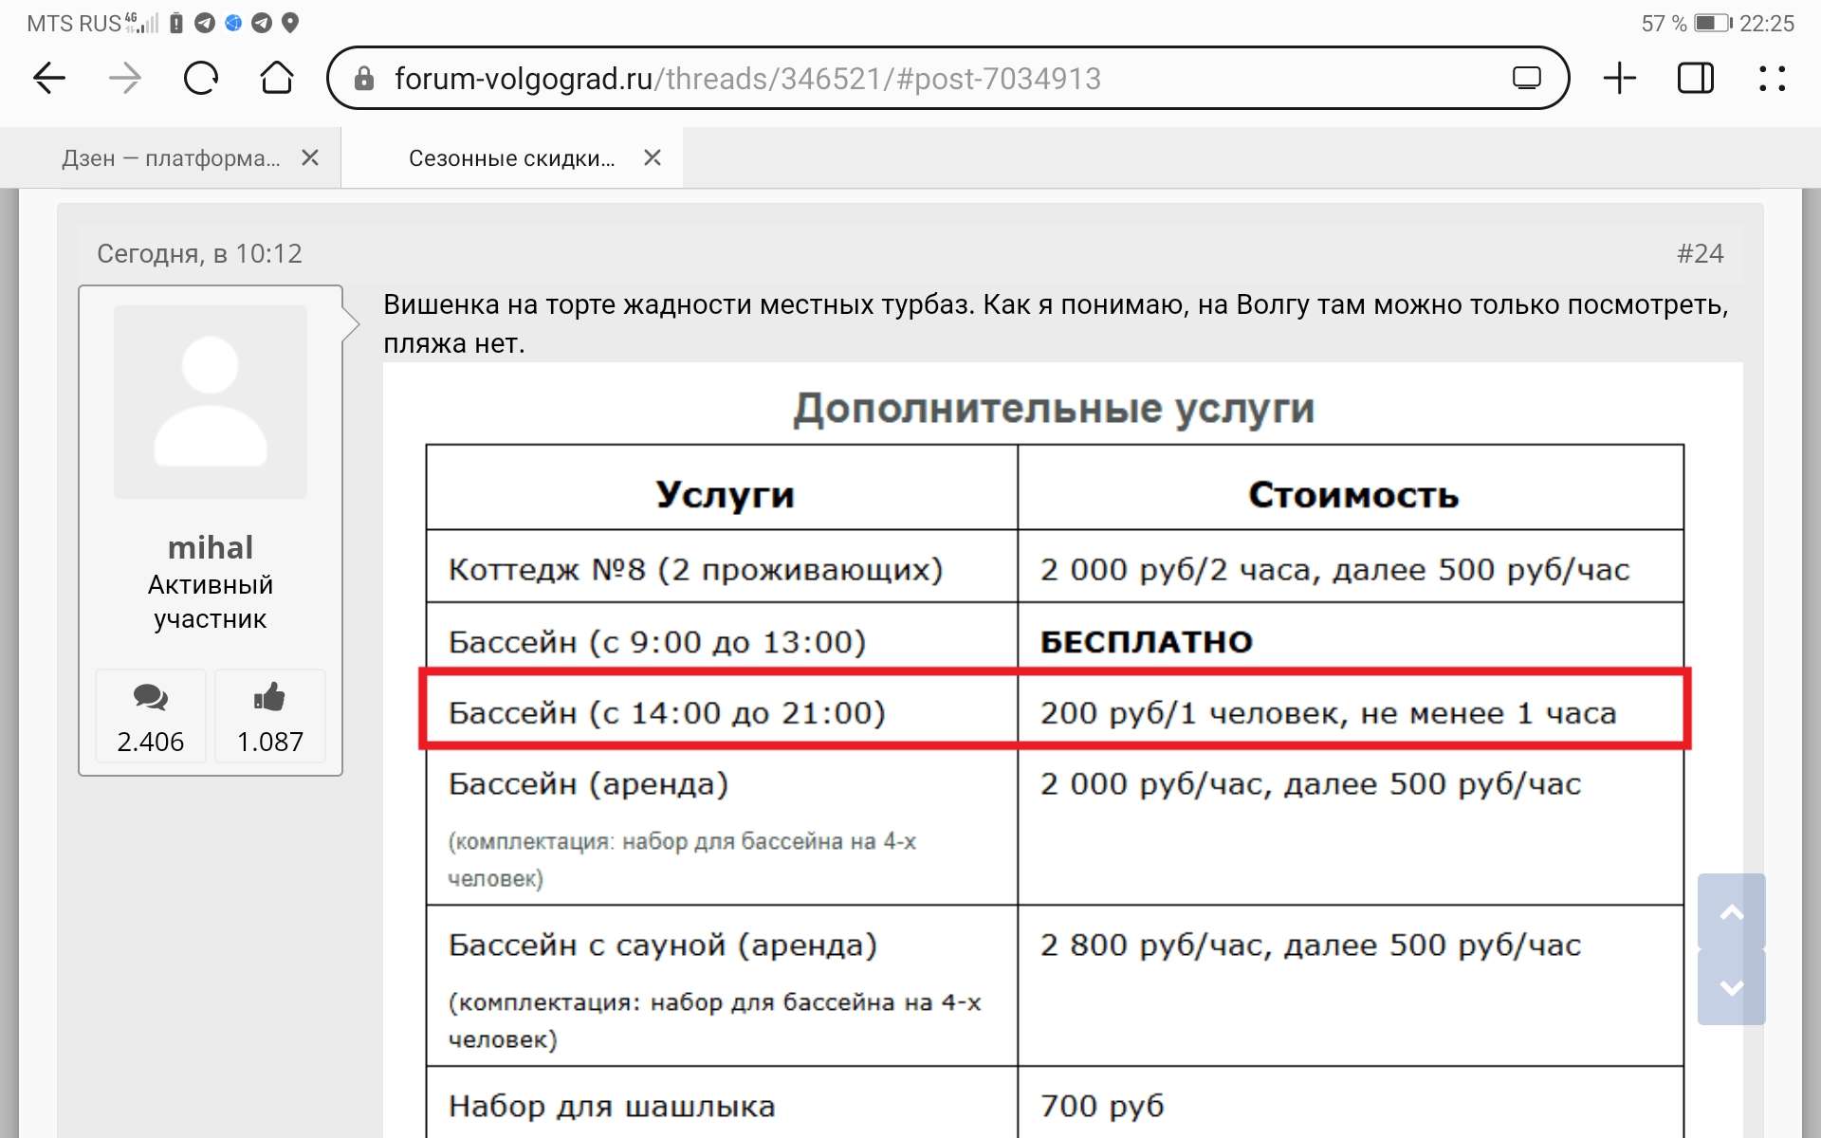Open a new tab with plus icon
Image resolution: width=1821 pixels, height=1138 pixels.
click(1619, 78)
